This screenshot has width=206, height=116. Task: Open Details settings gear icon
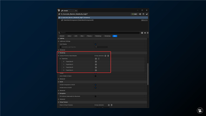148,33
